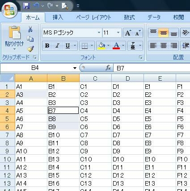Show phonetic guide (furigana) settings icon

[133, 46]
